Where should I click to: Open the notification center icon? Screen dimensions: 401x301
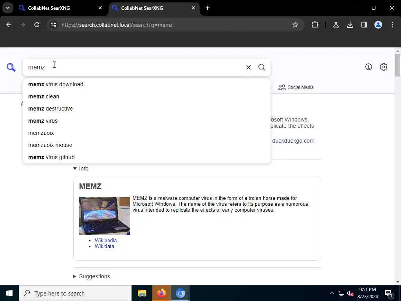click(388, 293)
